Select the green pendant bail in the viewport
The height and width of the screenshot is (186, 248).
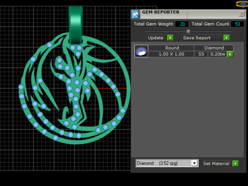point(75,24)
